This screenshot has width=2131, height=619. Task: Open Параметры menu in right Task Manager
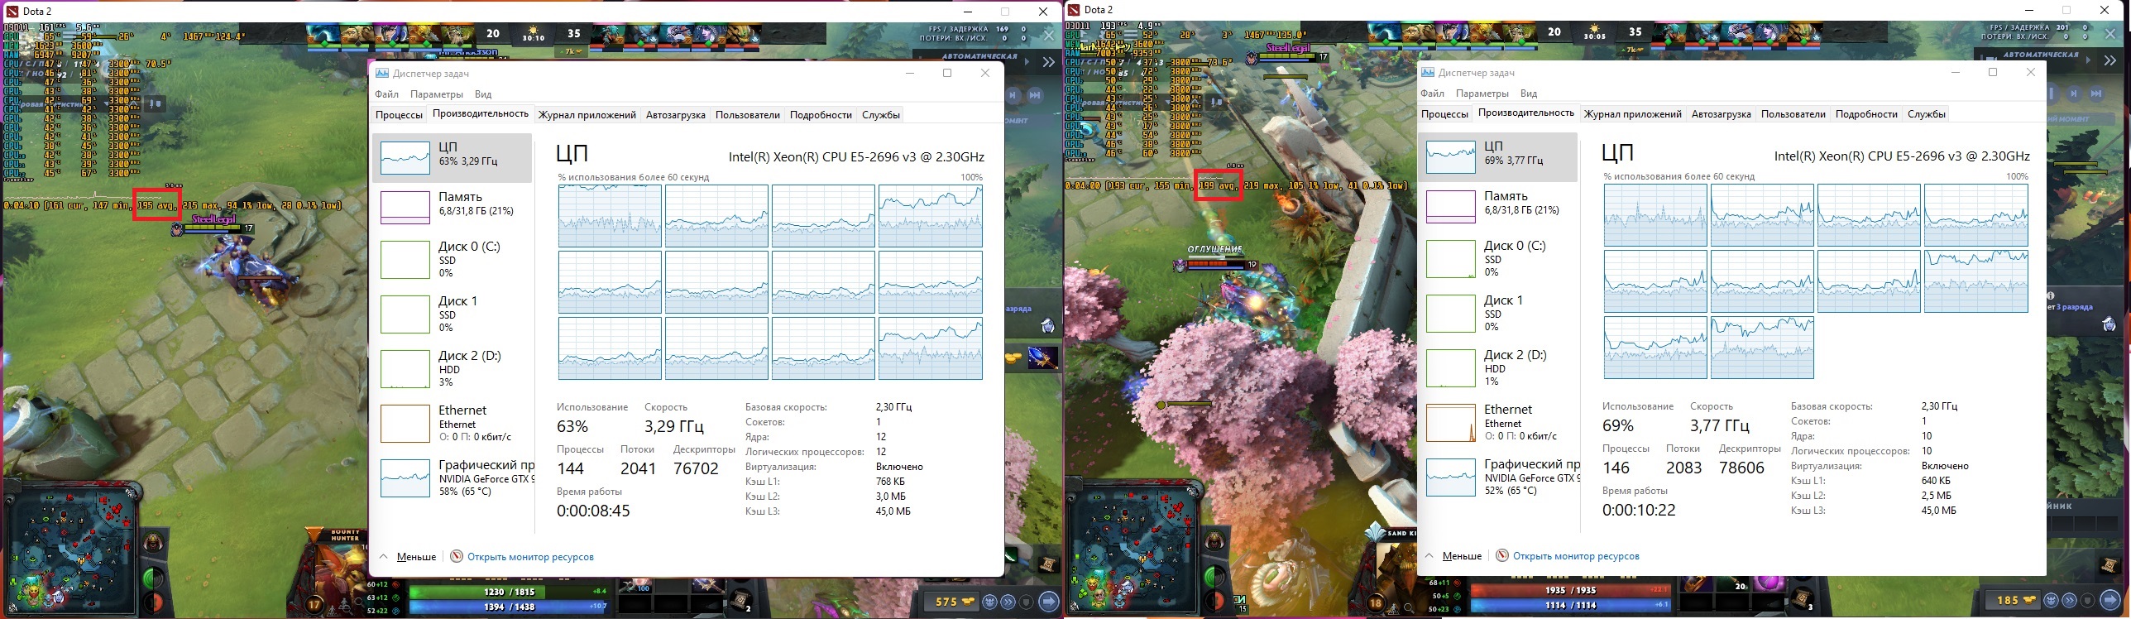point(1482,94)
